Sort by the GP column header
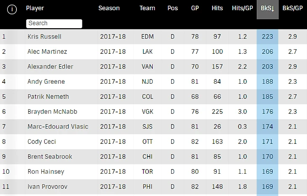 (195, 8)
